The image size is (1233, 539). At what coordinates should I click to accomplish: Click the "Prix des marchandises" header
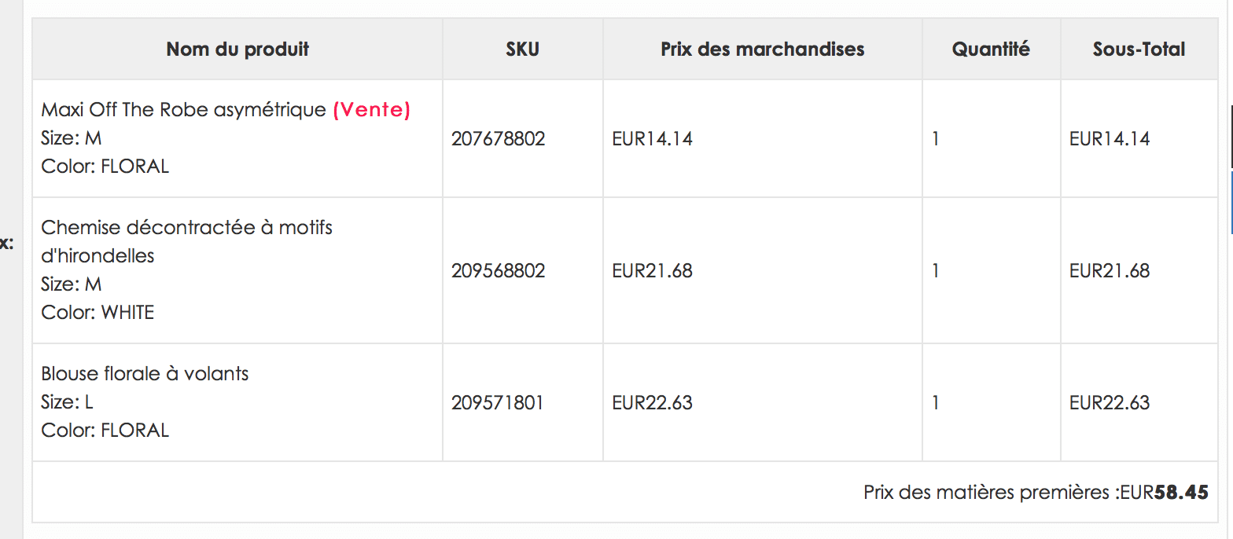pos(762,49)
